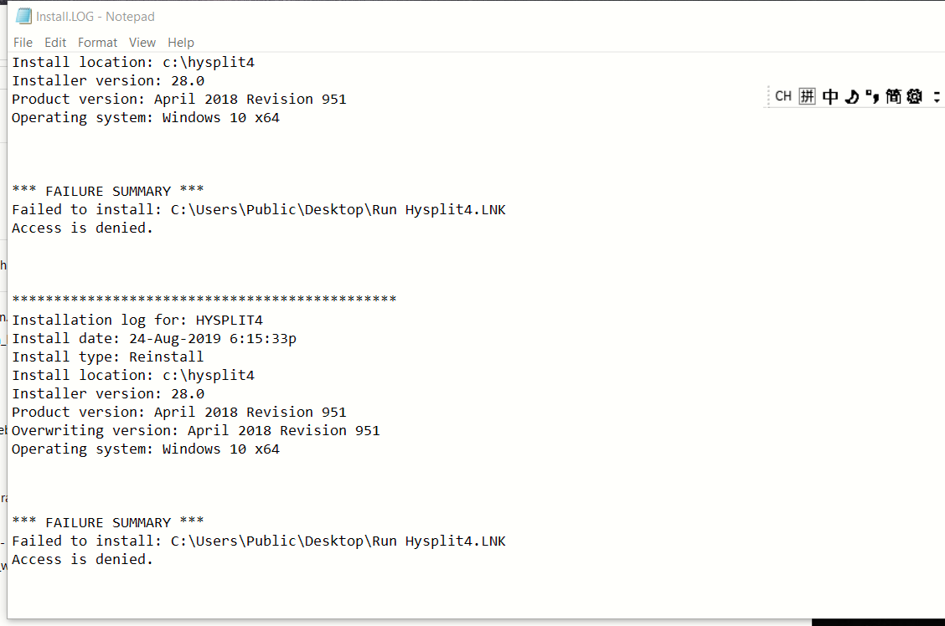Open IME settings gear icon
945x626 pixels.
click(x=914, y=96)
